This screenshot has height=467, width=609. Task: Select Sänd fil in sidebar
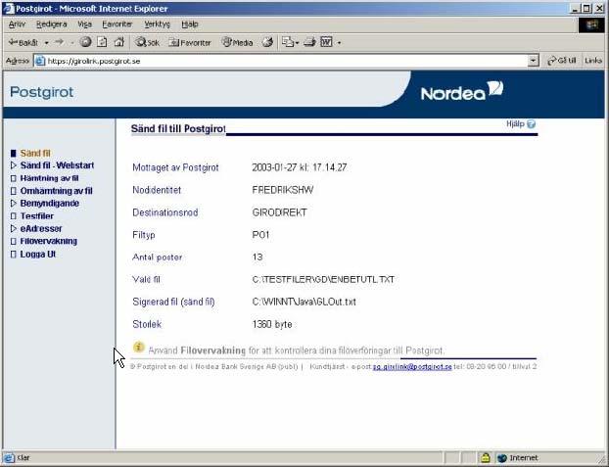35,153
